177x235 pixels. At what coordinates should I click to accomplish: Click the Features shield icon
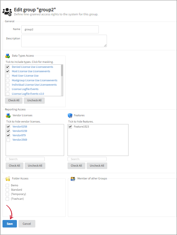coord(70,115)
